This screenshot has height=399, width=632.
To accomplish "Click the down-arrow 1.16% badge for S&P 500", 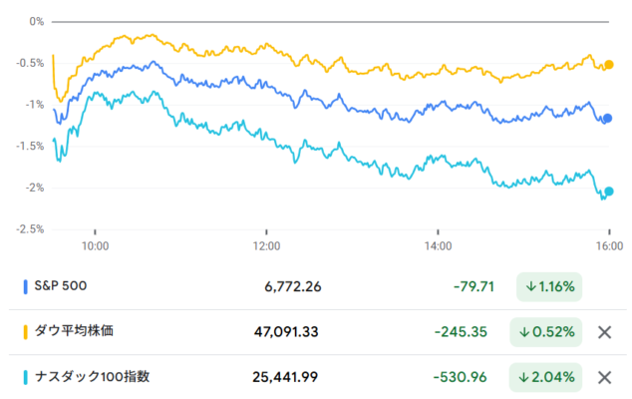I will coord(549,287).
